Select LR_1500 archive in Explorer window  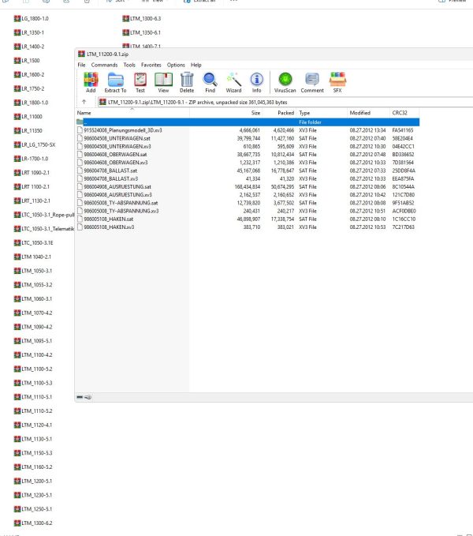point(27,61)
